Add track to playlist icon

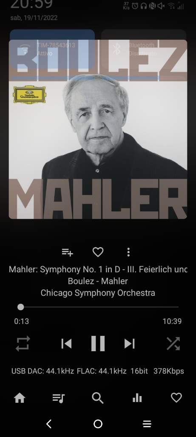[67, 252]
